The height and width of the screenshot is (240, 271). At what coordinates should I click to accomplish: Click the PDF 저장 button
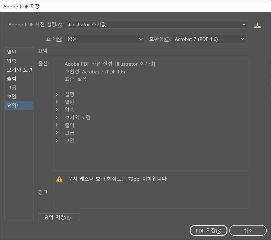[208, 231]
